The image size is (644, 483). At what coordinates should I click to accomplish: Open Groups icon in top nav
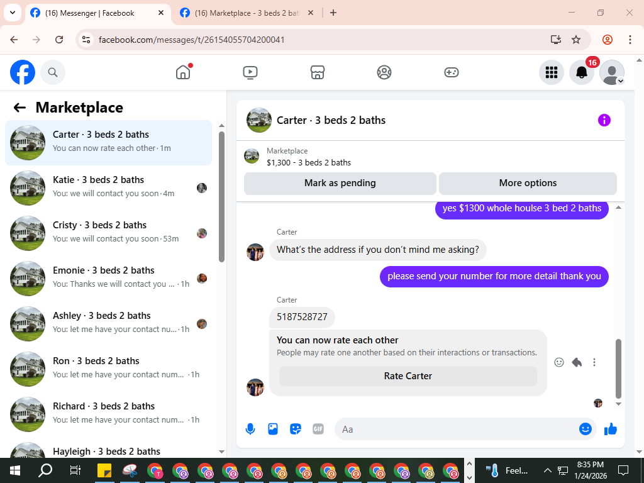click(x=384, y=72)
